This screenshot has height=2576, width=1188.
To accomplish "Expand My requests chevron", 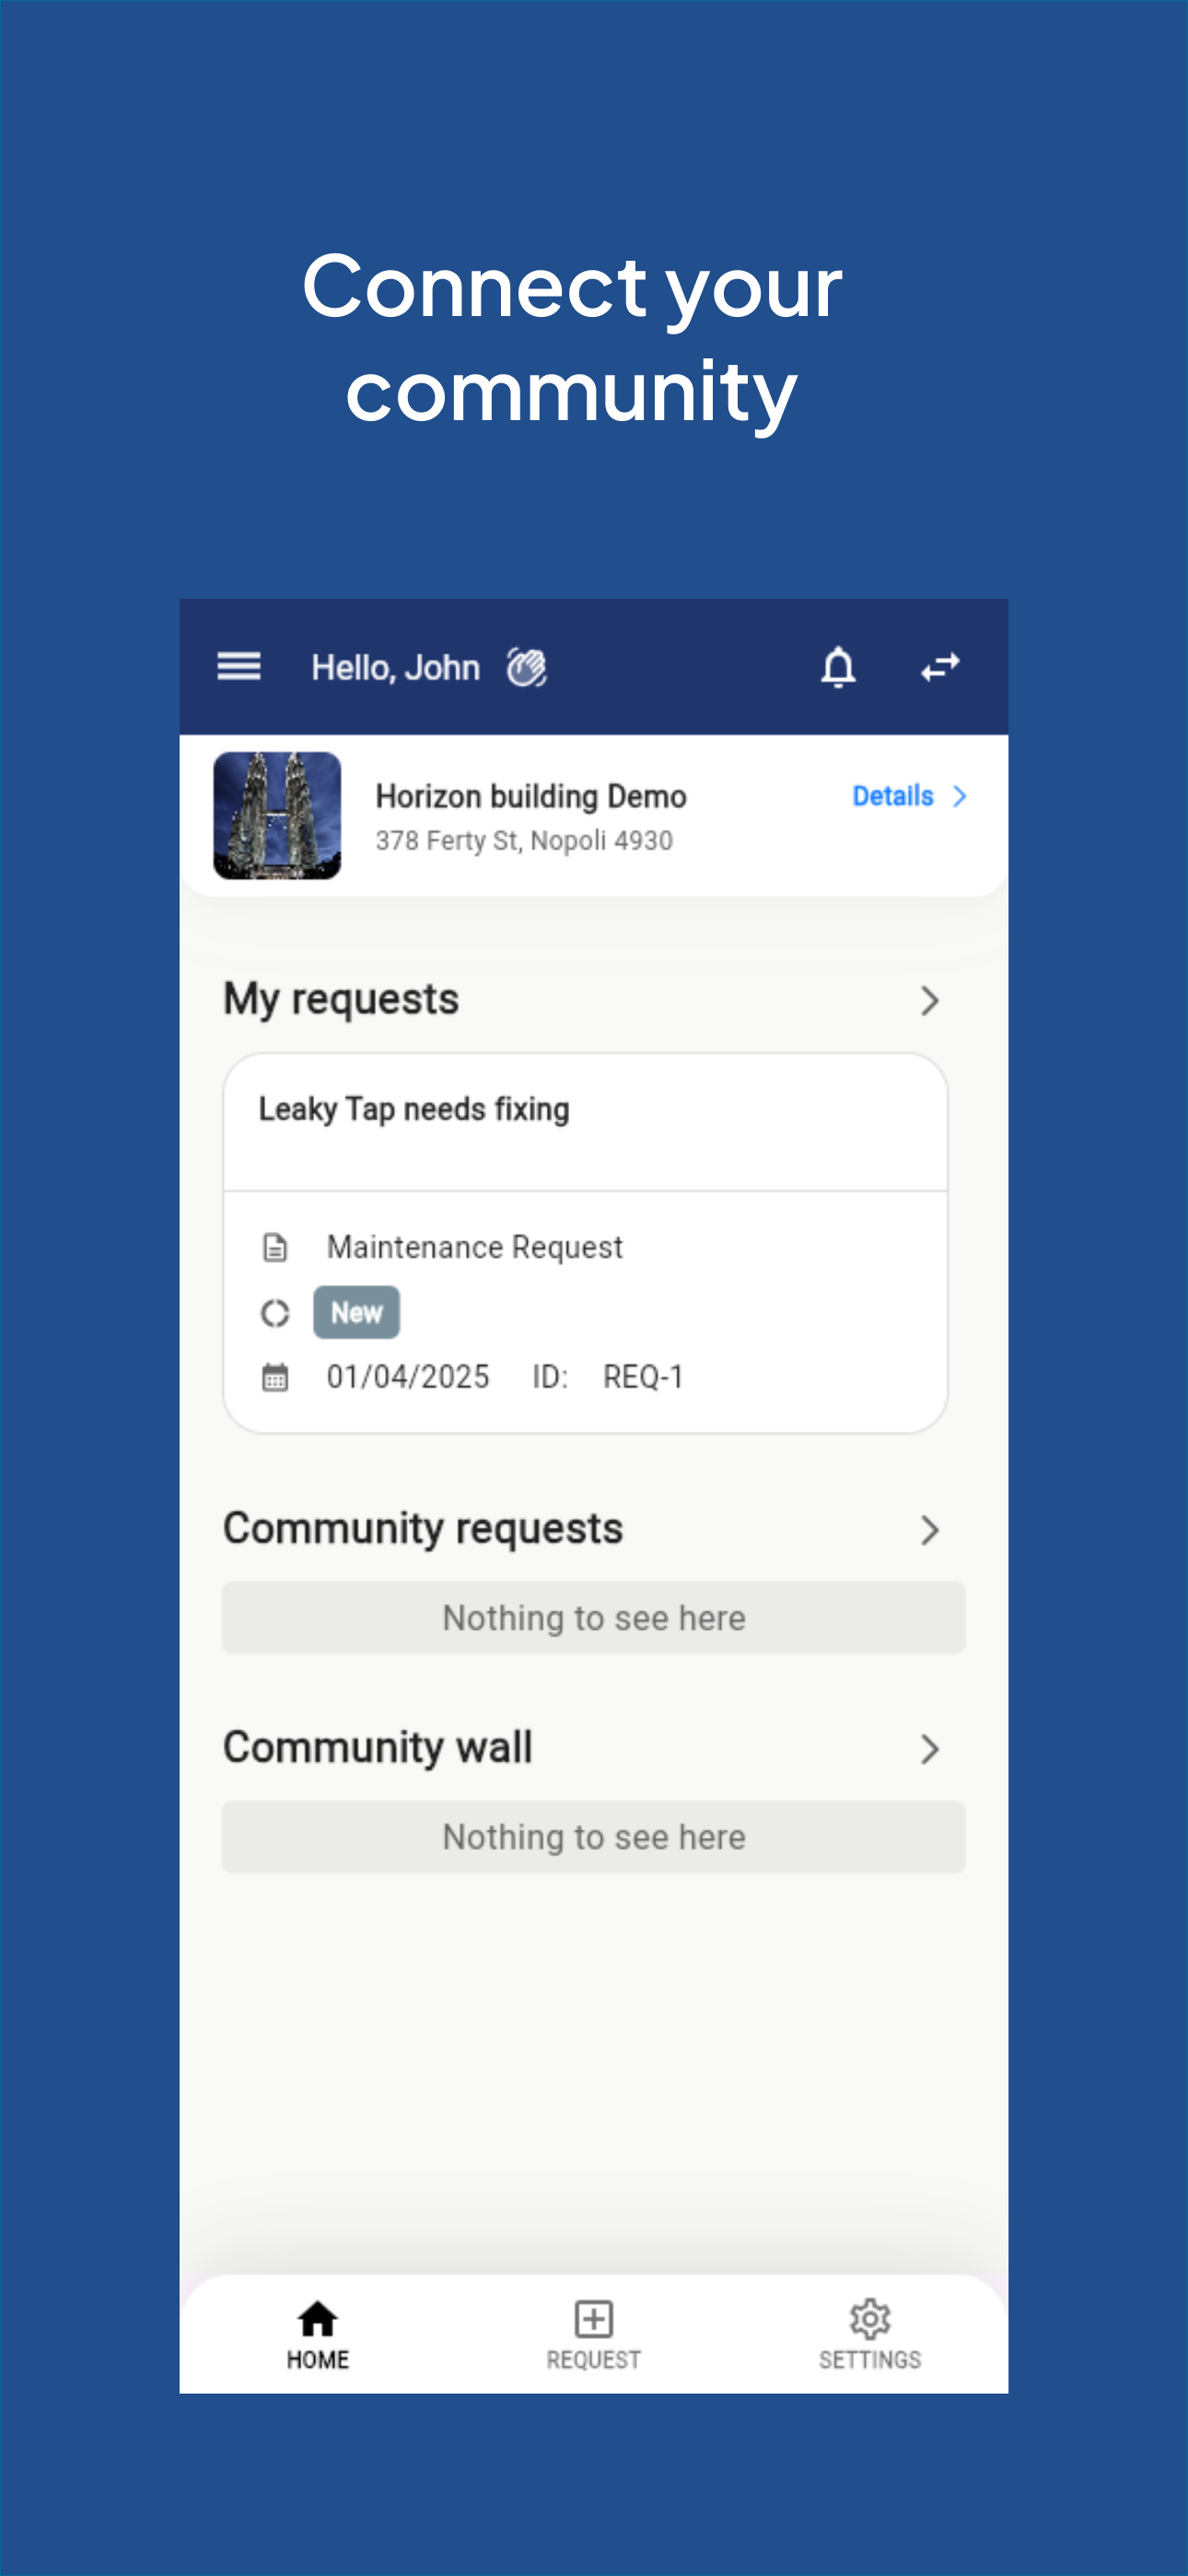I will pyautogui.click(x=929, y=1000).
